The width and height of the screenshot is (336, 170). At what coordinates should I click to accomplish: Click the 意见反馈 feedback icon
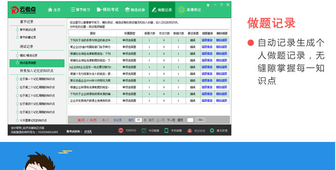pos(213,130)
